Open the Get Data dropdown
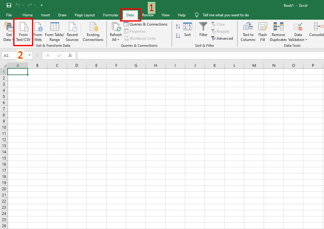 (x=9, y=32)
